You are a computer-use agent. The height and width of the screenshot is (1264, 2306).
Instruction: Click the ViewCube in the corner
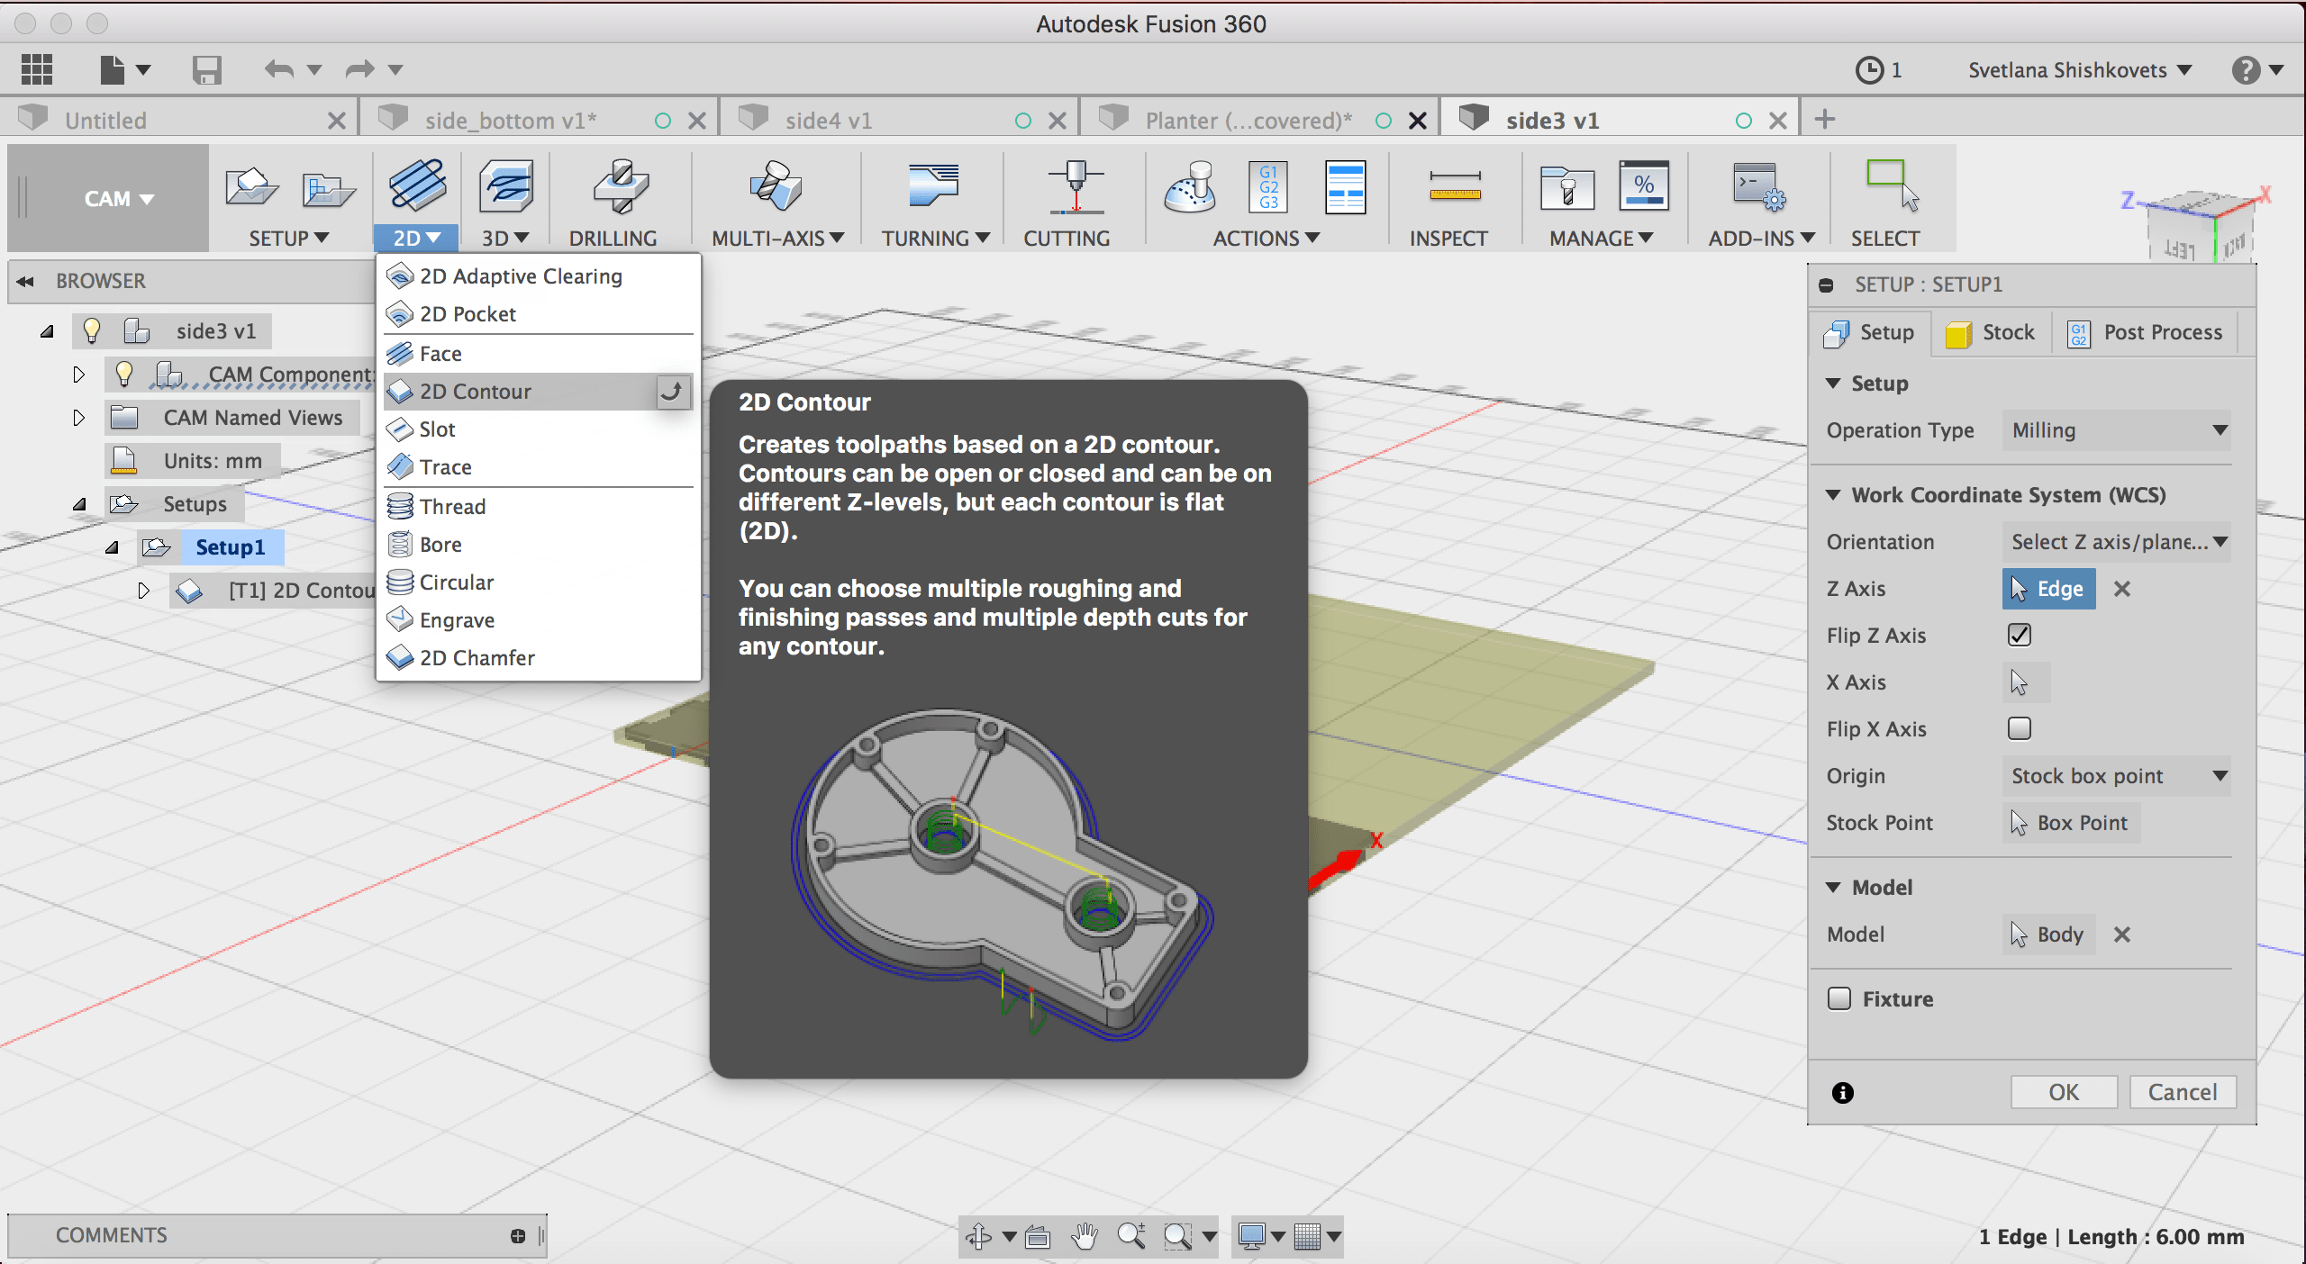point(2201,225)
